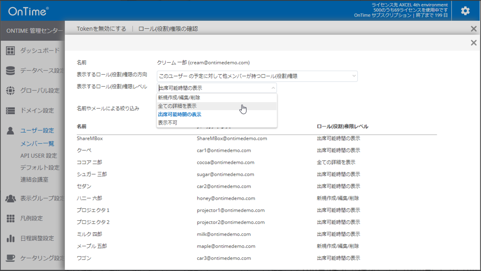Click the グローバル設定 globe icon
This screenshot has height=271, width=481.
click(11, 90)
